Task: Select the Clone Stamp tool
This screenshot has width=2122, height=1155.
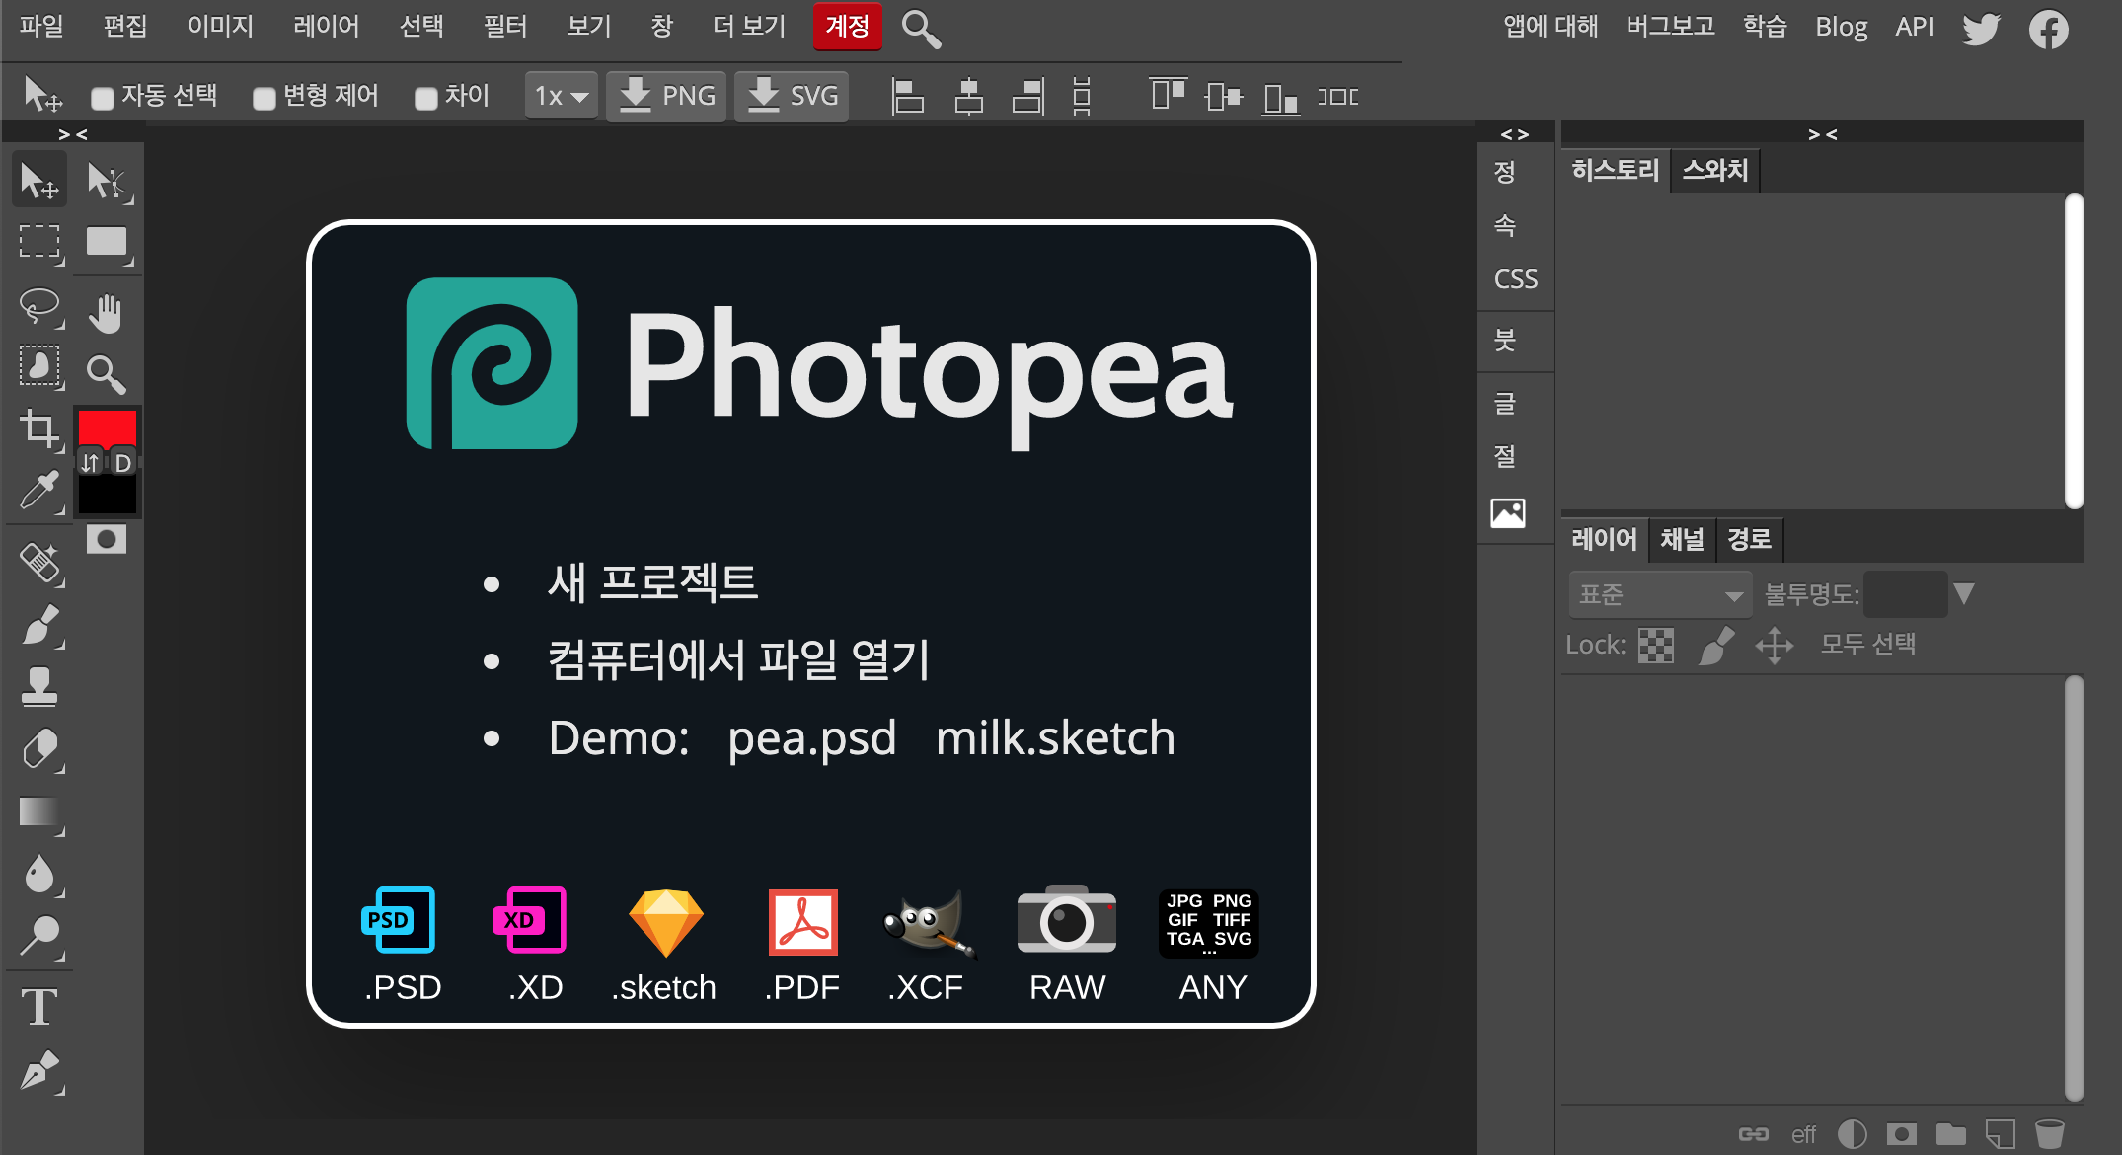Action: tap(39, 686)
